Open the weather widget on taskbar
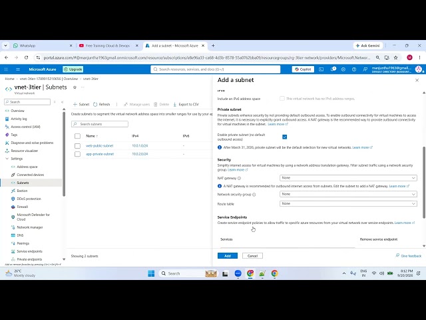This screenshot has height=320, width=426. click(21, 273)
